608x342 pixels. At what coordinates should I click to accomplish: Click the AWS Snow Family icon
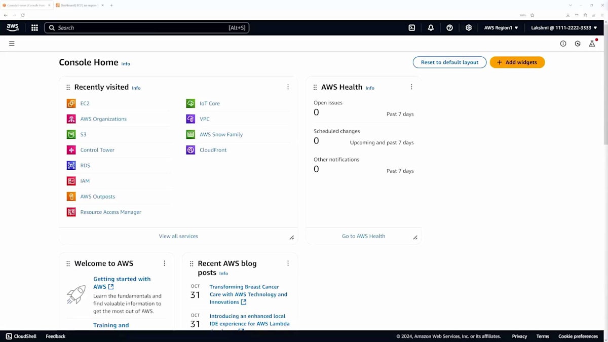pyautogui.click(x=191, y=134)
